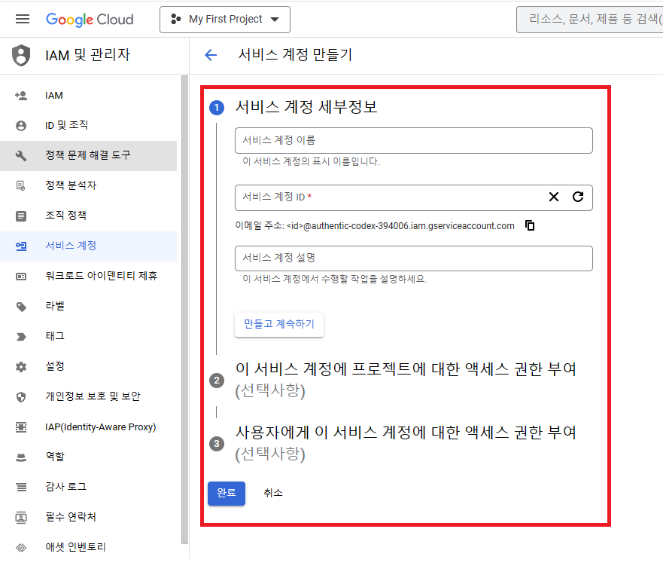Select 서비스 계정 in the sidebar
Viewport: 663px width, 581px height.
tap(70, 246)
